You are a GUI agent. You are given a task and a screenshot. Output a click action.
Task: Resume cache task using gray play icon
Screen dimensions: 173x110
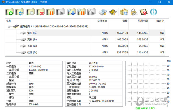click(x=60, y=12)
